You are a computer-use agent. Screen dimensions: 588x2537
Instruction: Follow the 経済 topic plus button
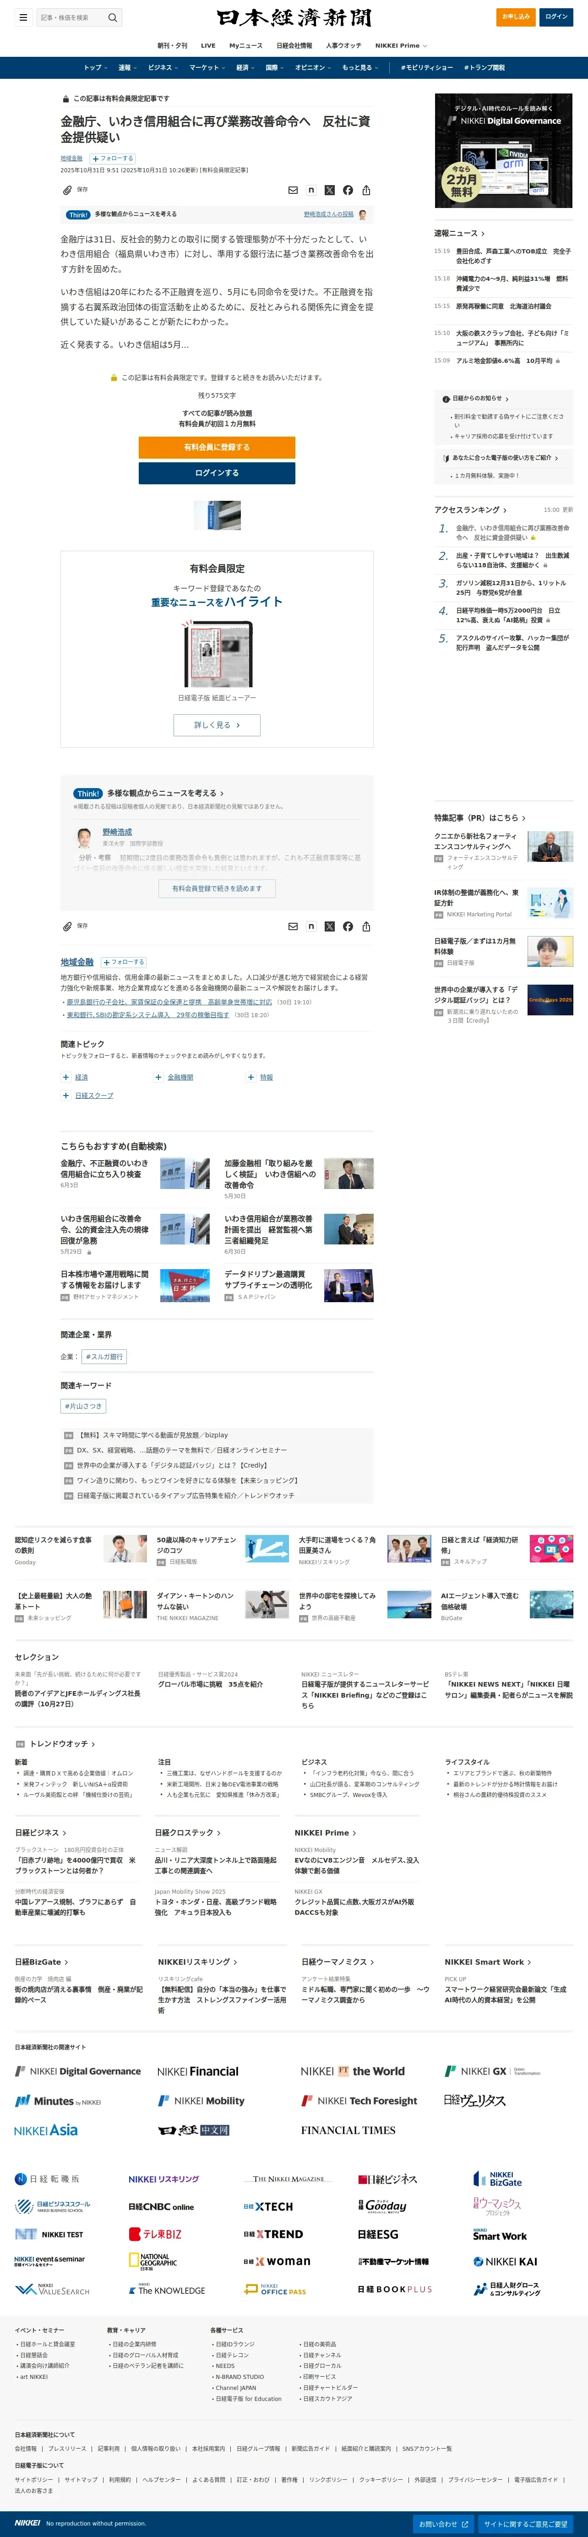point(66,1078)
